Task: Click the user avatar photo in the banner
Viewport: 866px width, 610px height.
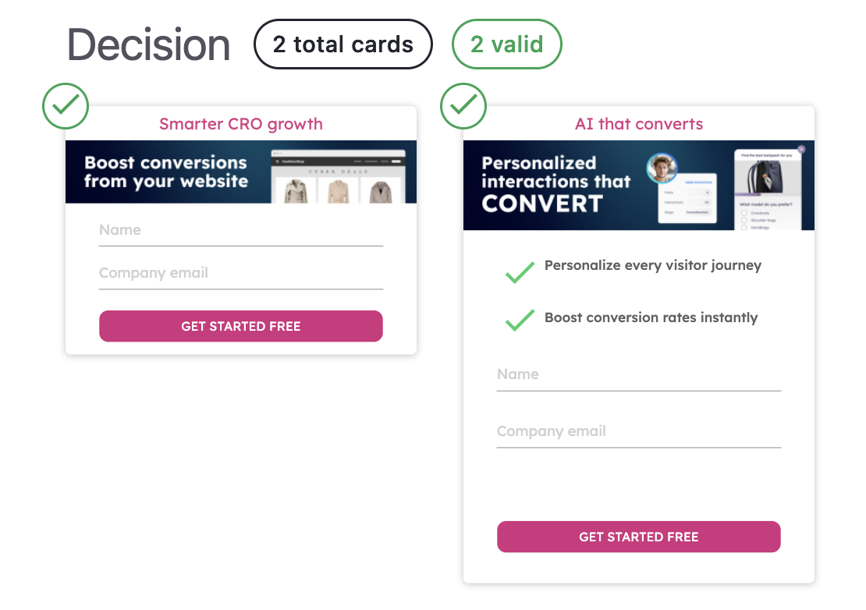Action: pyautogui.click(x=662, y=168)
